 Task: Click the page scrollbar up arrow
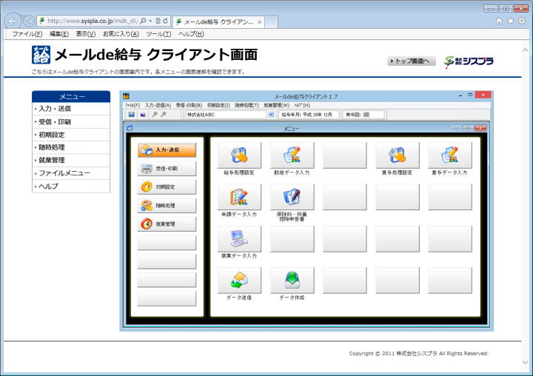coord(526,50)
